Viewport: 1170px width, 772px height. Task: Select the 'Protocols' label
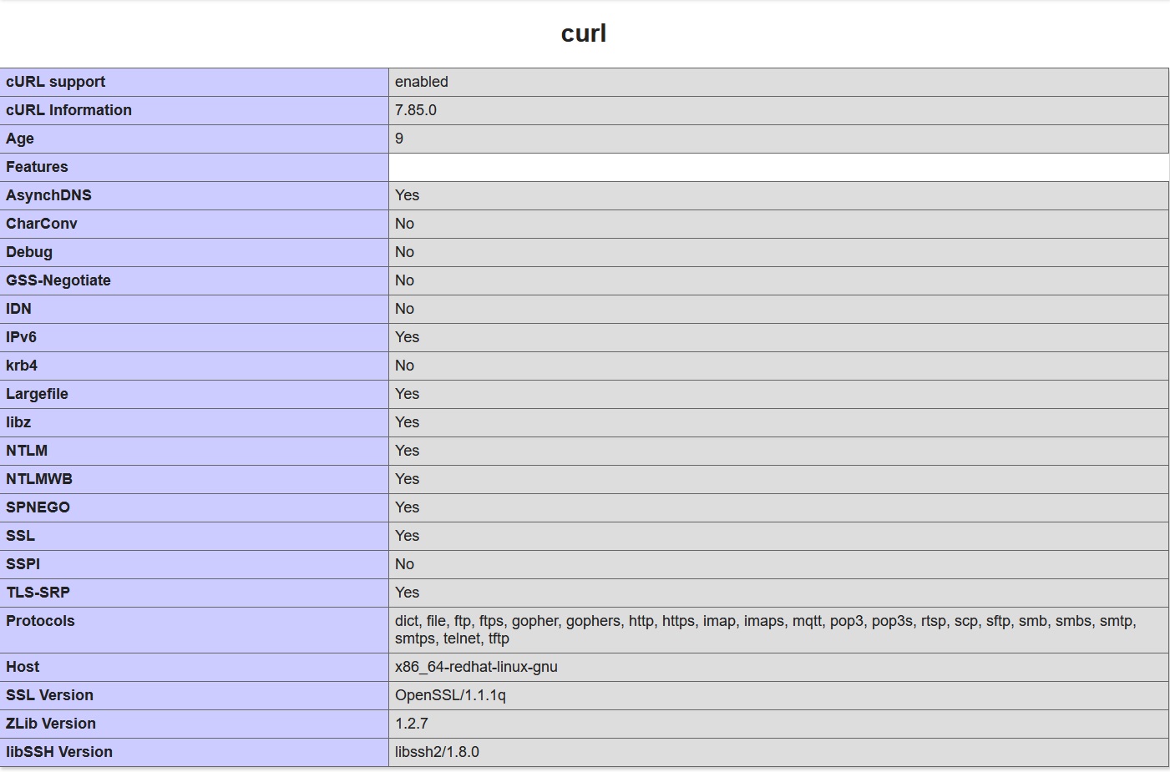tap(40, 621)
